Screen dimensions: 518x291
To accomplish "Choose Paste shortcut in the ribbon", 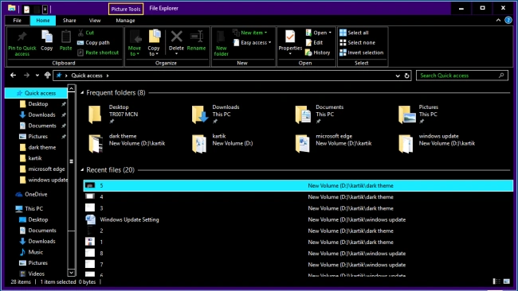I will (98, 52).
